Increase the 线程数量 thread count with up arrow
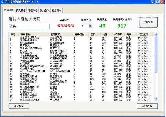Image resolution: width=166 pixels, height=117 pixels. (90, 25)
